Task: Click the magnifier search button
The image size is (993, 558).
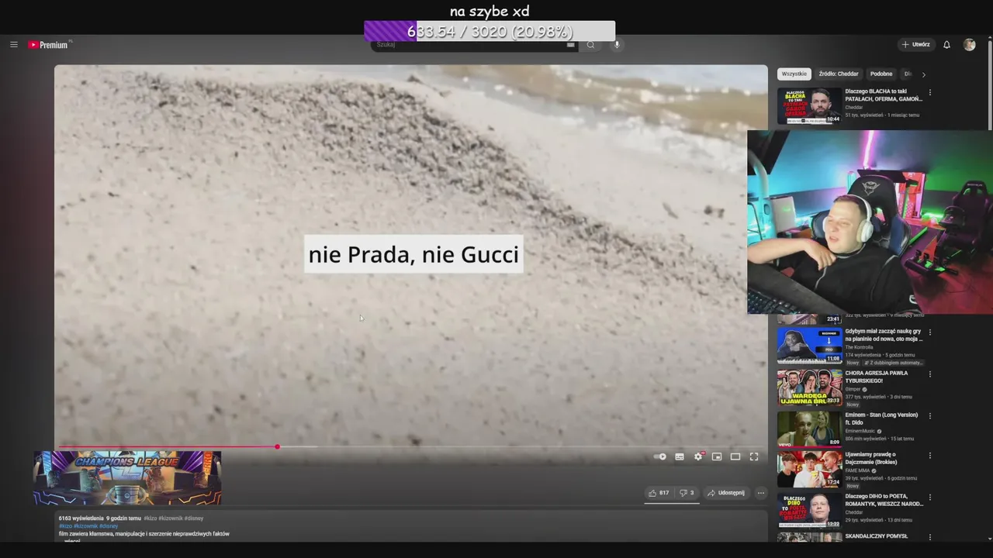Action: pos(590,45)
